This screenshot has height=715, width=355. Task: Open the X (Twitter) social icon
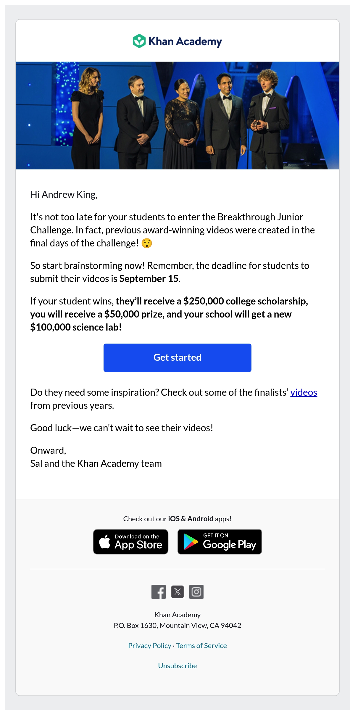pos(177,592)
